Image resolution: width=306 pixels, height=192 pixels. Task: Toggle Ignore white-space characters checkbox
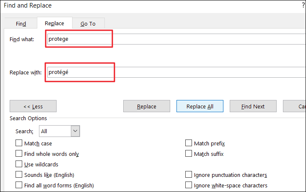point(189,185)
